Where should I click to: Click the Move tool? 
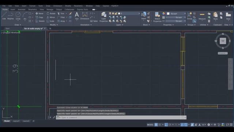pyautogui.click(x=39, y=14)
